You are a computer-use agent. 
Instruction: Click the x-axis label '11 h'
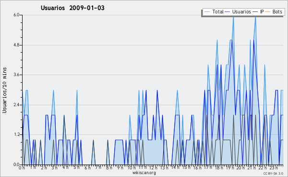coord(143,167)
